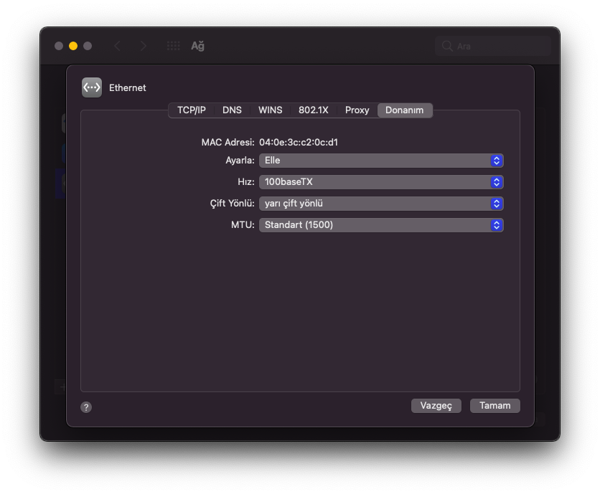Expand the Hız dropdown showing 100baseTX
The height and width of the screenshot is (494, 600).
(x=380, y=182)
